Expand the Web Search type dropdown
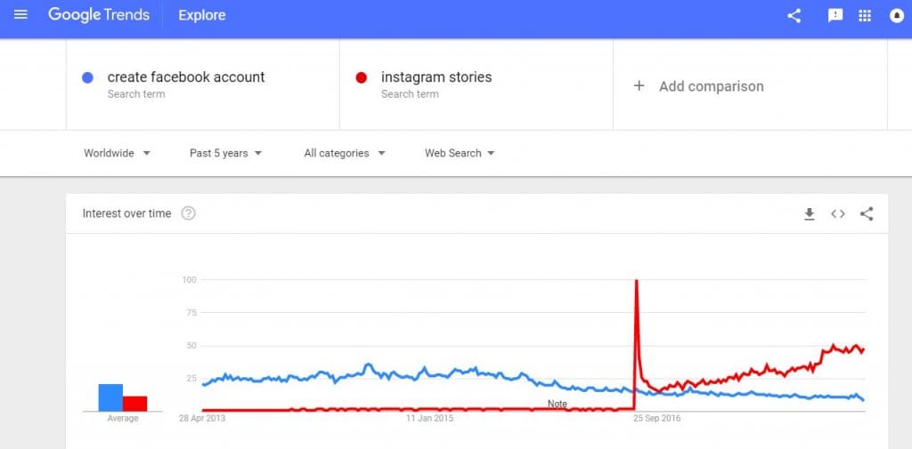The image size is (912, 449). click(460, 153)
